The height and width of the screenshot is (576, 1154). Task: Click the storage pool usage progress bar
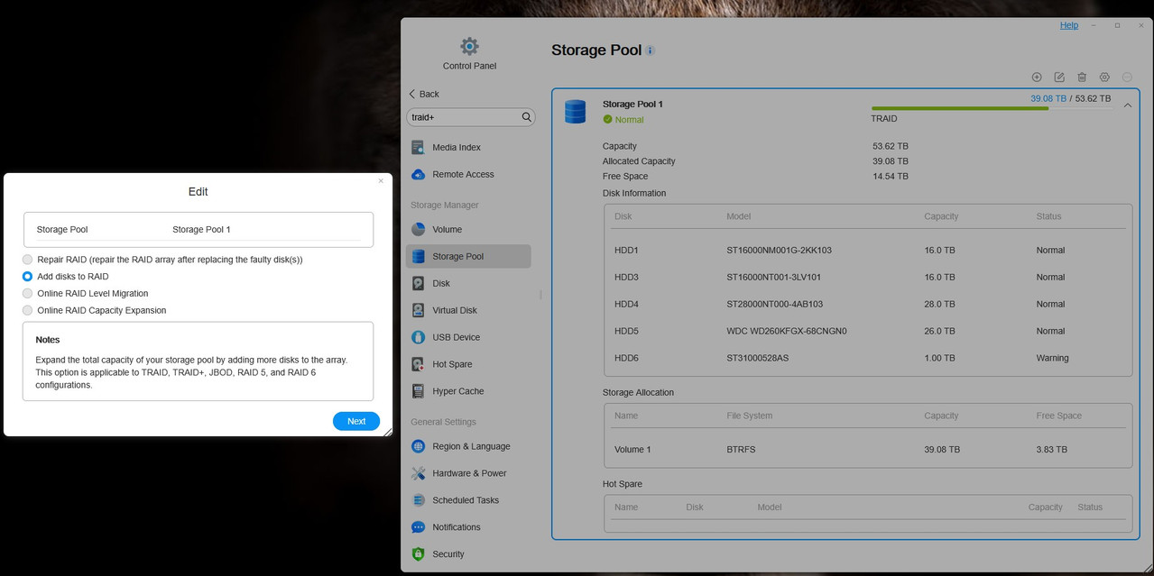click(x=991, y=109)
